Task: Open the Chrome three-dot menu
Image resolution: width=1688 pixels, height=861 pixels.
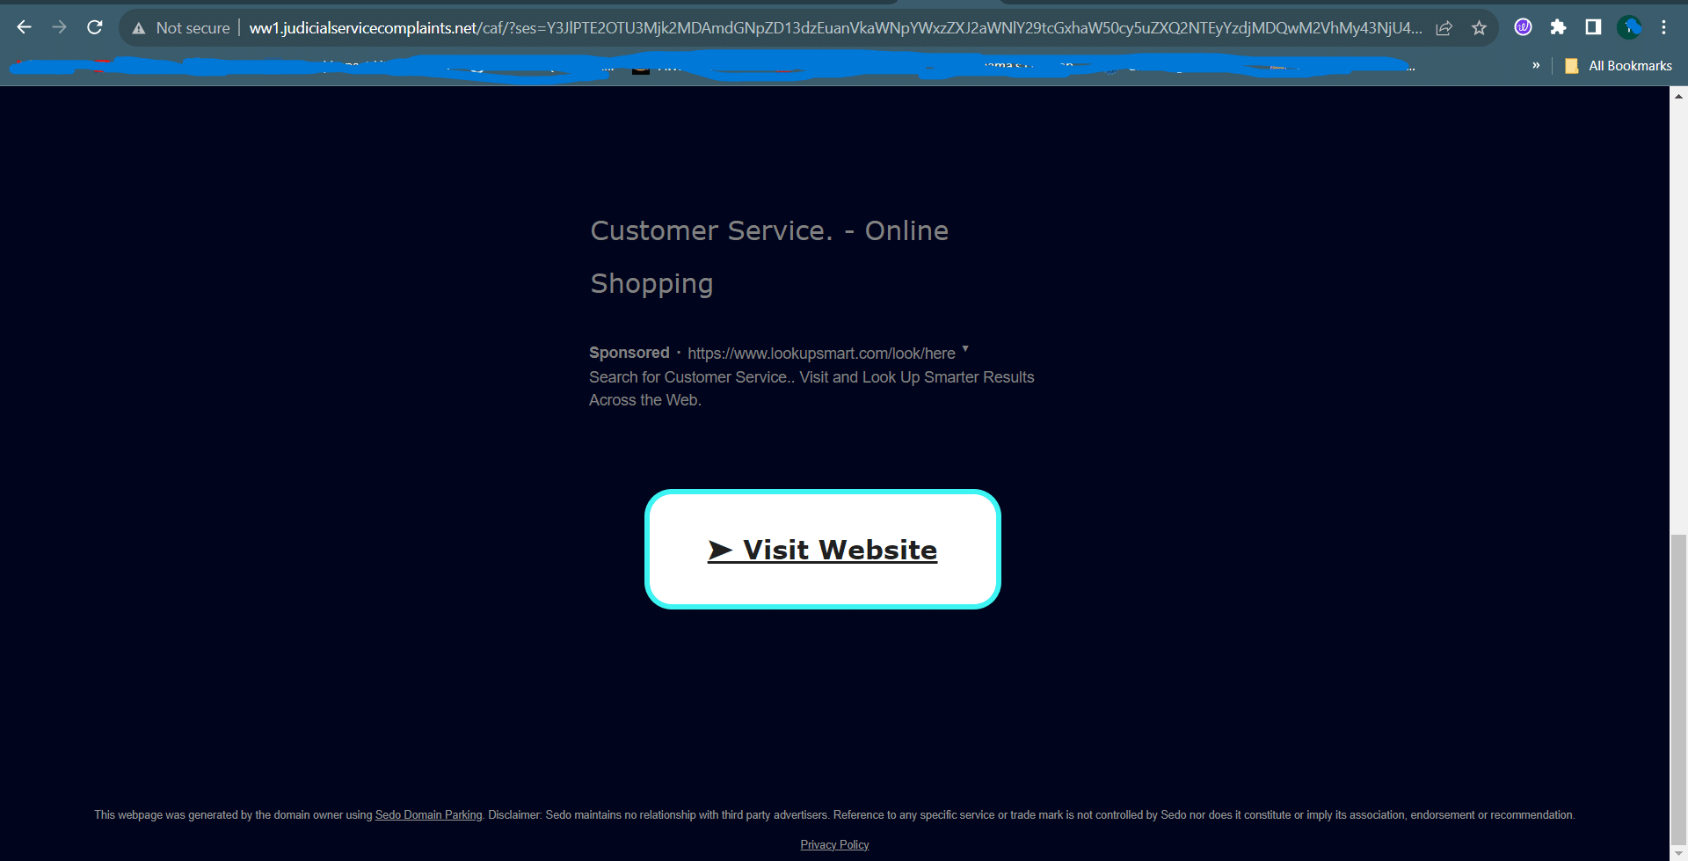Action: (x=1663, y=27)
